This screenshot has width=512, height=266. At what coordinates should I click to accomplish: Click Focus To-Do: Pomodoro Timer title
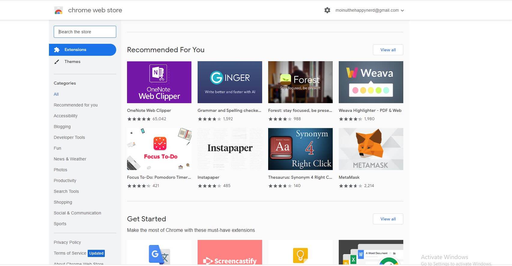(159, 177)
